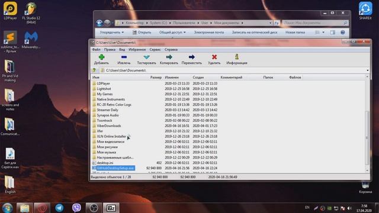Open Viber from the taskbar

click(x=76, y=208)
